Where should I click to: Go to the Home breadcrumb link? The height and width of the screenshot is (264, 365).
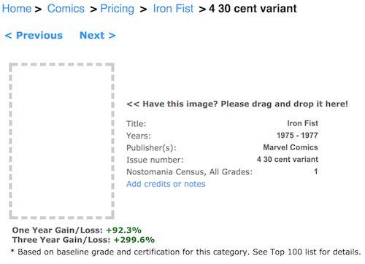[17, 9]
